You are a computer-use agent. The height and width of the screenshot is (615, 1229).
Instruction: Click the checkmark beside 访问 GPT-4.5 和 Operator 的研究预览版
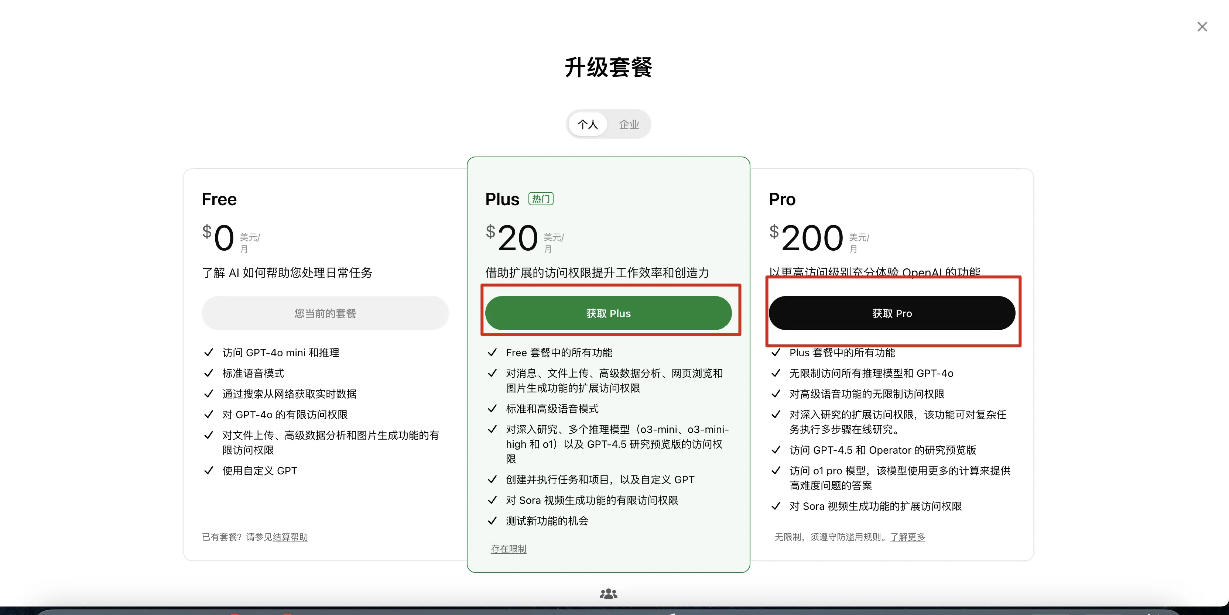pyautogui.click(x=776, y=450)
